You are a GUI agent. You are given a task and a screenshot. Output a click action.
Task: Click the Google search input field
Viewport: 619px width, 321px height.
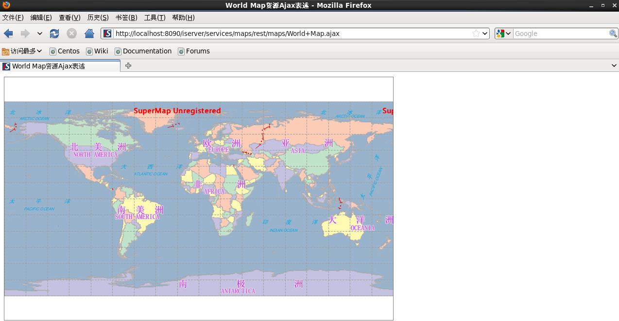[x=561, y=34]
